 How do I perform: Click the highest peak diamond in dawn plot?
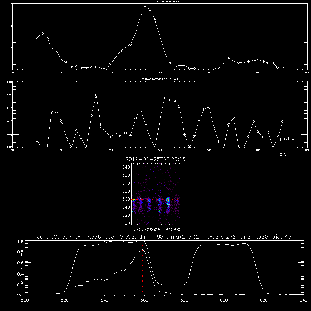point(145,6)
